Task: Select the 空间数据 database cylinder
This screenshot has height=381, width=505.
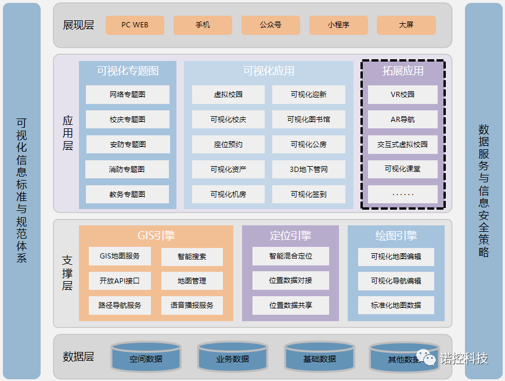Action: [x=146, y=359]
